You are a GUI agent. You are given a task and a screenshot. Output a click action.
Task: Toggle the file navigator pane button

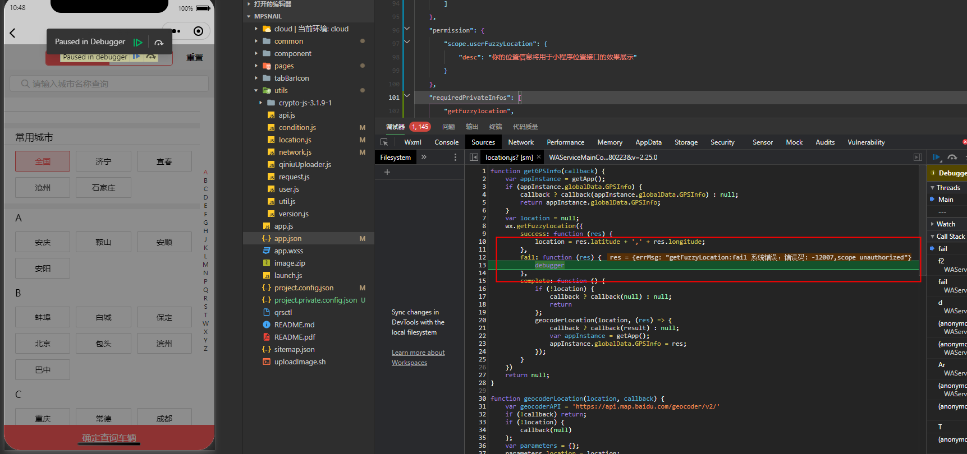pos(474,157)
